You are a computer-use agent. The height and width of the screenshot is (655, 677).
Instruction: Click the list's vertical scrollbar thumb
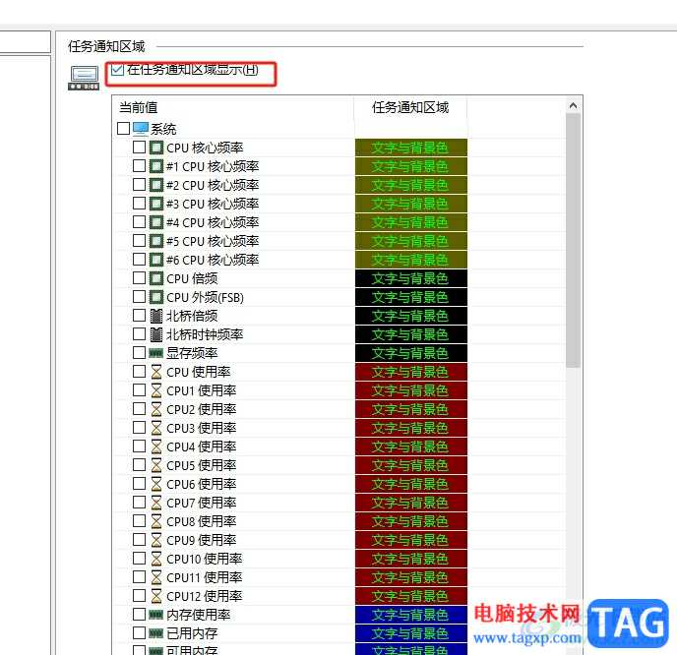[573, 240]
